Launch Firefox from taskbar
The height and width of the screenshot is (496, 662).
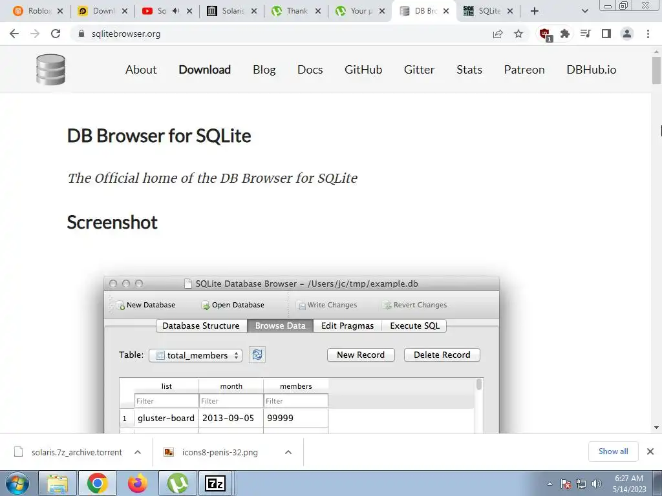coord(138,483)
